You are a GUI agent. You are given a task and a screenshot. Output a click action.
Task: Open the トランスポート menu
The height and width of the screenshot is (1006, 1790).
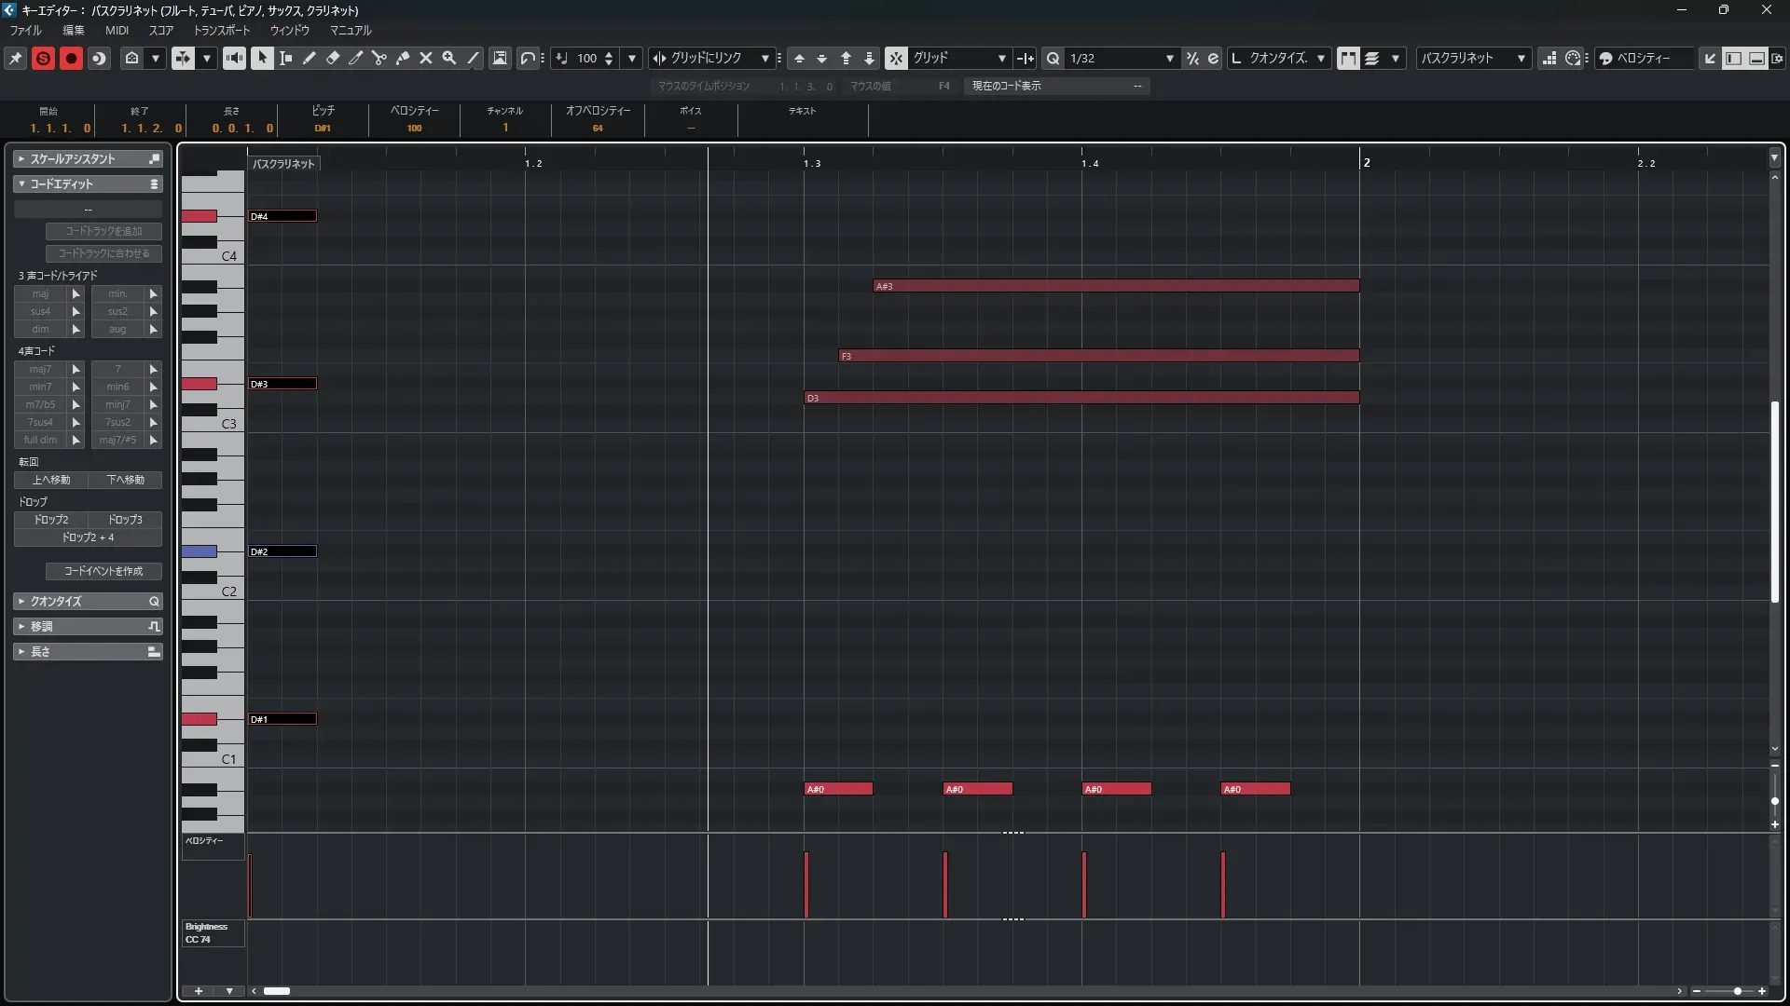point(221,30)
